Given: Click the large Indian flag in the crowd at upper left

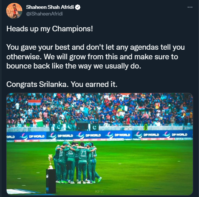Looking at the screenshot, I should coord(35,103).
